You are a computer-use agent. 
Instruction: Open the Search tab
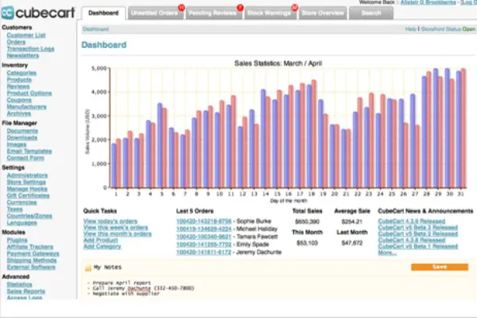[x=370, y=14]
